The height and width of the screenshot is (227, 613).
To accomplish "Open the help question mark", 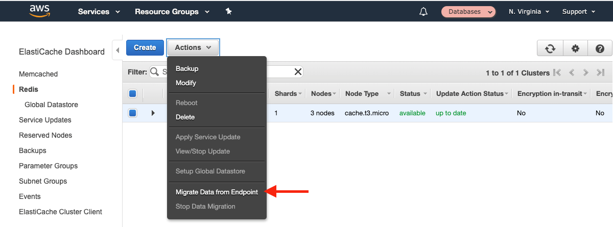I will tap(600, 48).
